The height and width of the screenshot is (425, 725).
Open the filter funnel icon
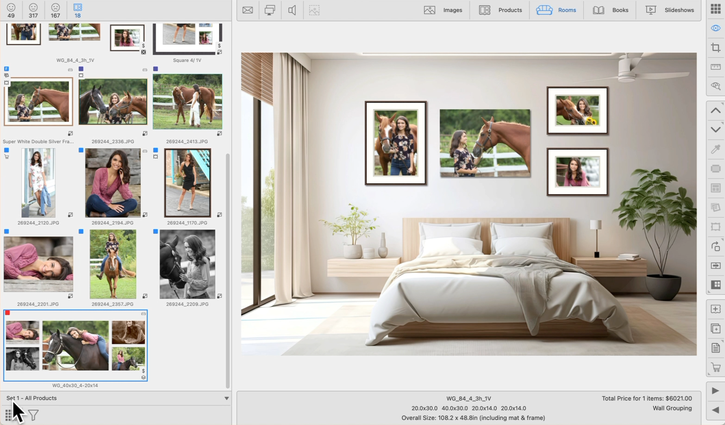coord(33,415)
